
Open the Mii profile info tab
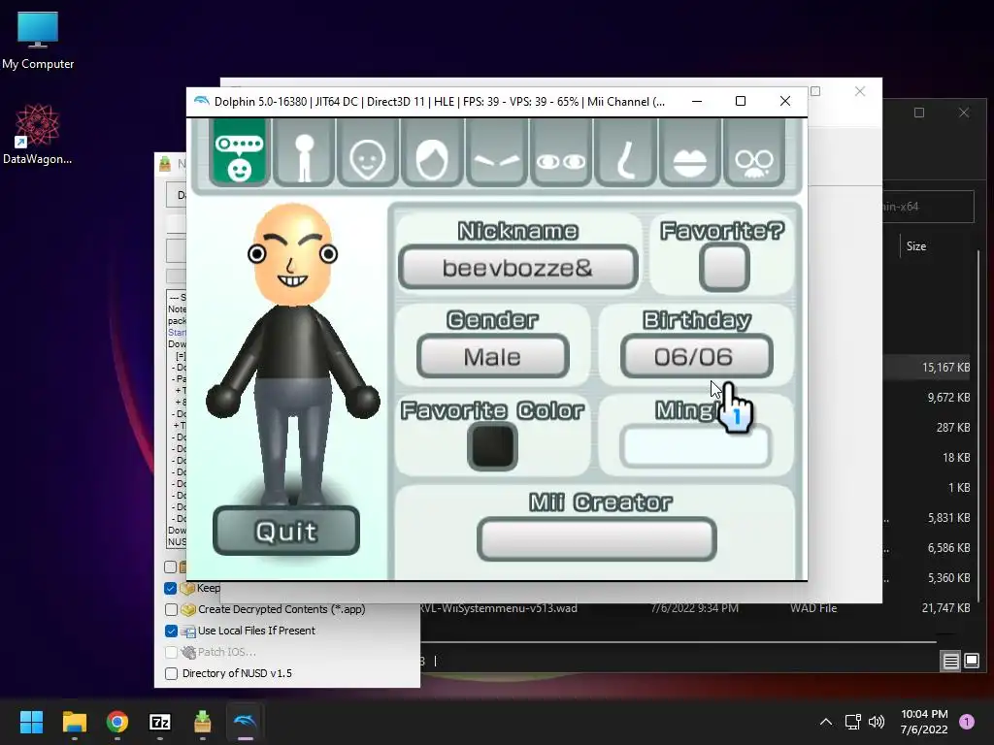click(240, 152)
